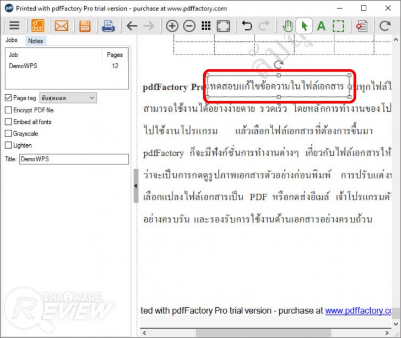Click the horizontal scrollbar thumb
Image resolution: width=401 pixels, height=338 pixels.
click(263, 333)
